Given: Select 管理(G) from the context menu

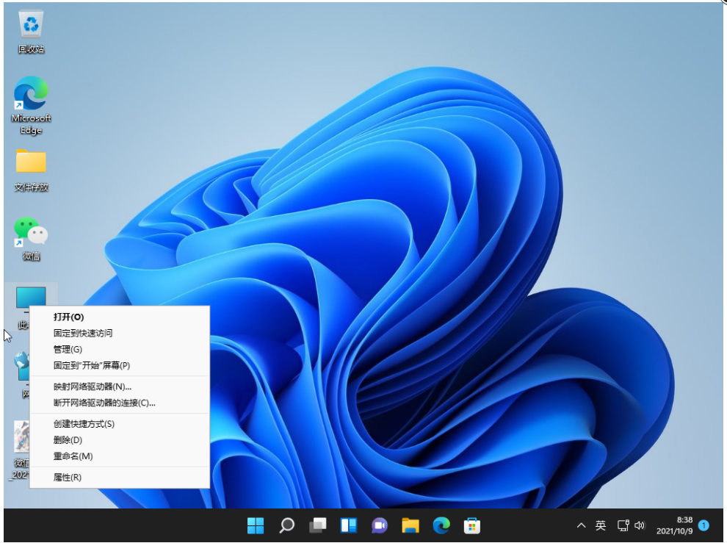Looking at the screenshot, I should point(68,349).
